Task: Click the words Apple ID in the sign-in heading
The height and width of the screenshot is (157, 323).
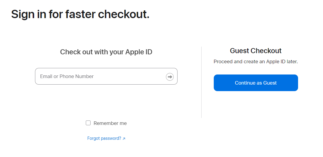Action: pyautogui.click(x=139, y=52)
